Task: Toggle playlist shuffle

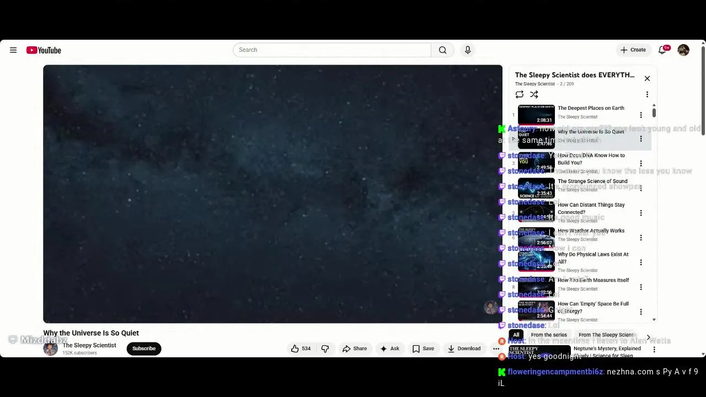Action: [534, 95]
